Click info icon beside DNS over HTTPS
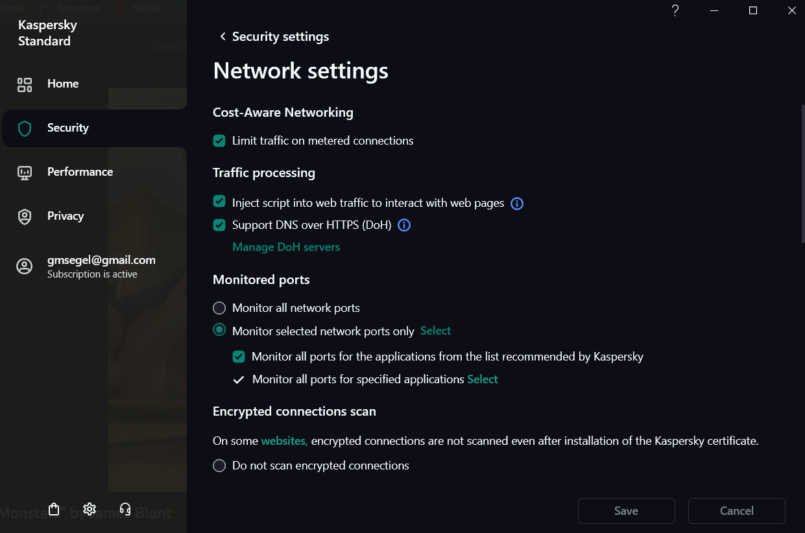 point(404,226)
